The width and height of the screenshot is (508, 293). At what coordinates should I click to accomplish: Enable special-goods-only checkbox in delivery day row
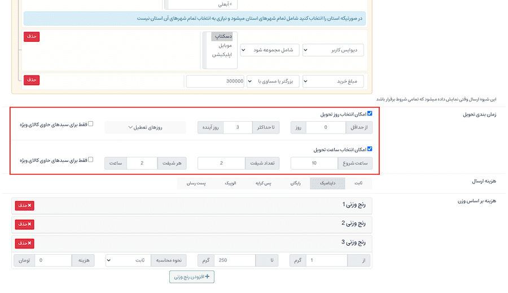(90, 124)
